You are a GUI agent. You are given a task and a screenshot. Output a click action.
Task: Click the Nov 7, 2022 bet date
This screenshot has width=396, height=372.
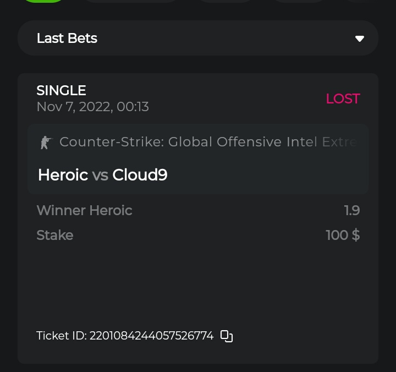92,106
